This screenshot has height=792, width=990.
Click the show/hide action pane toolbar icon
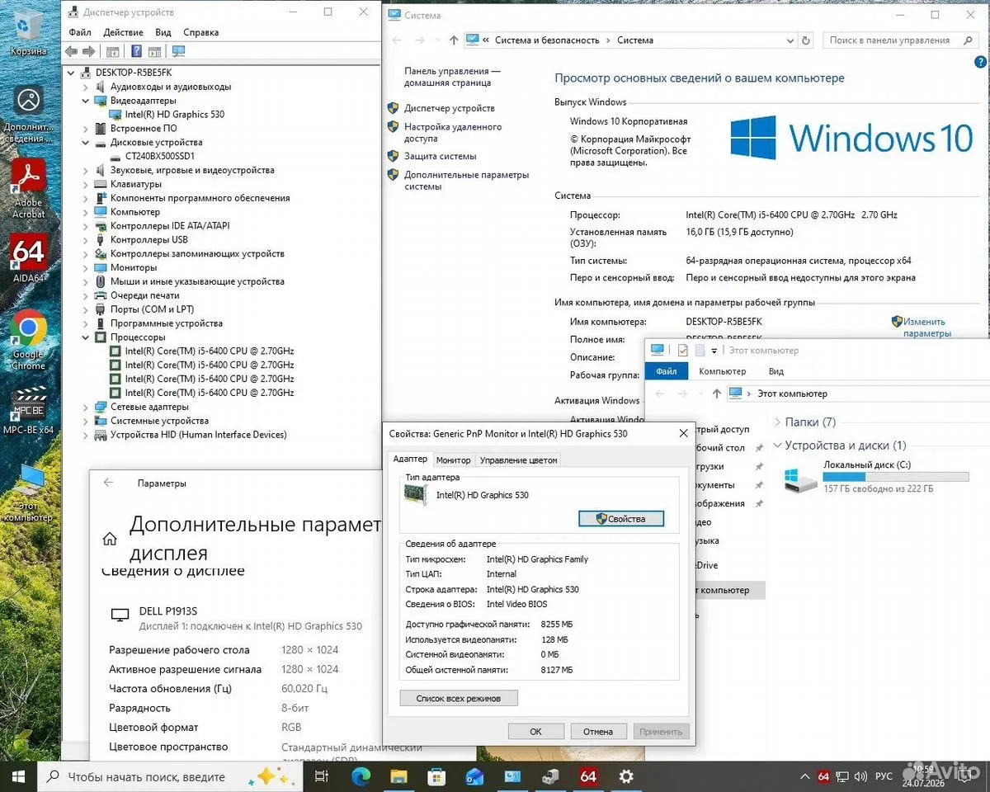pyautogui.click(x=153, y=51)
